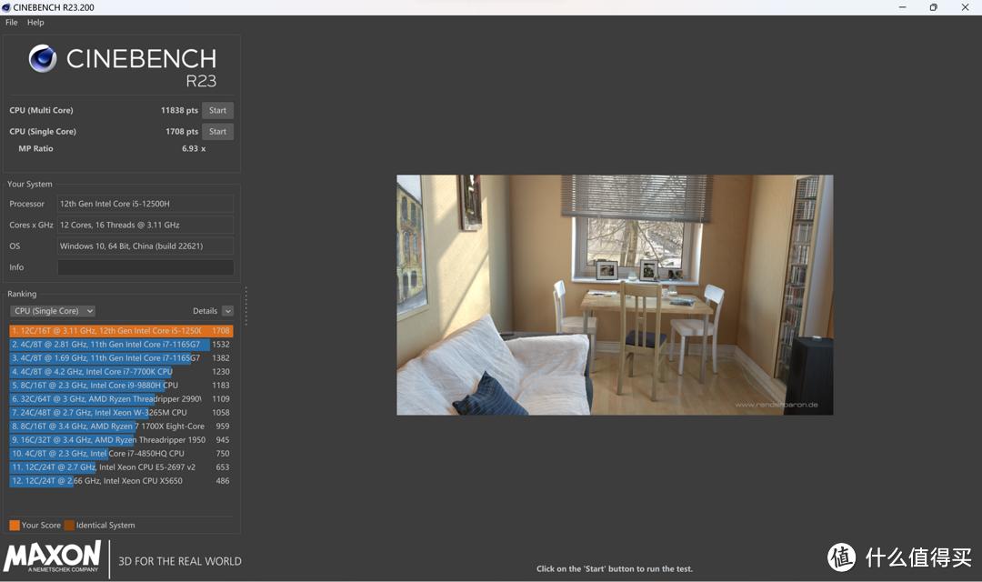Click the rendered room preview image
Image resolution: width=982 pixels, height=582 pixels.
coord(615,295)
